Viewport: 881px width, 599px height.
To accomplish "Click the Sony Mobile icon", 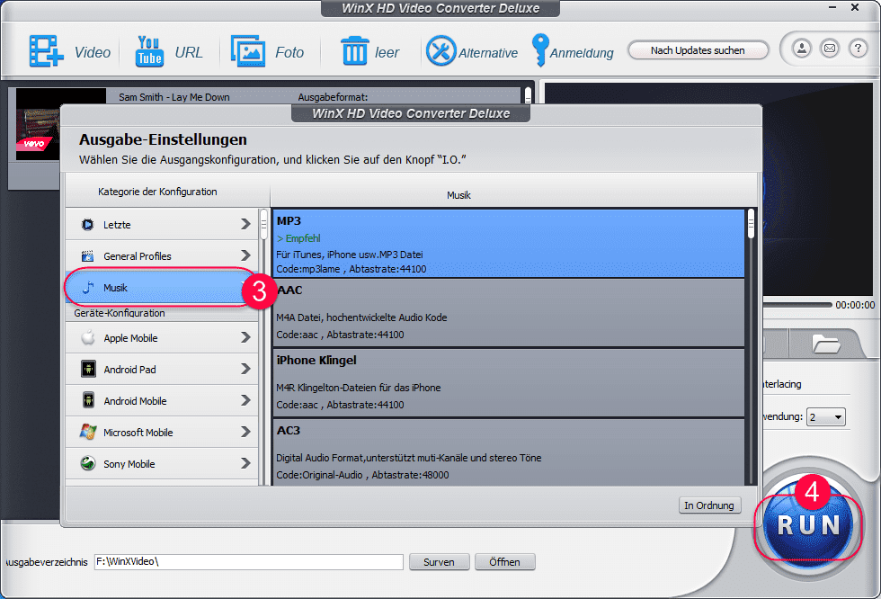I will [x=88, y=463].
